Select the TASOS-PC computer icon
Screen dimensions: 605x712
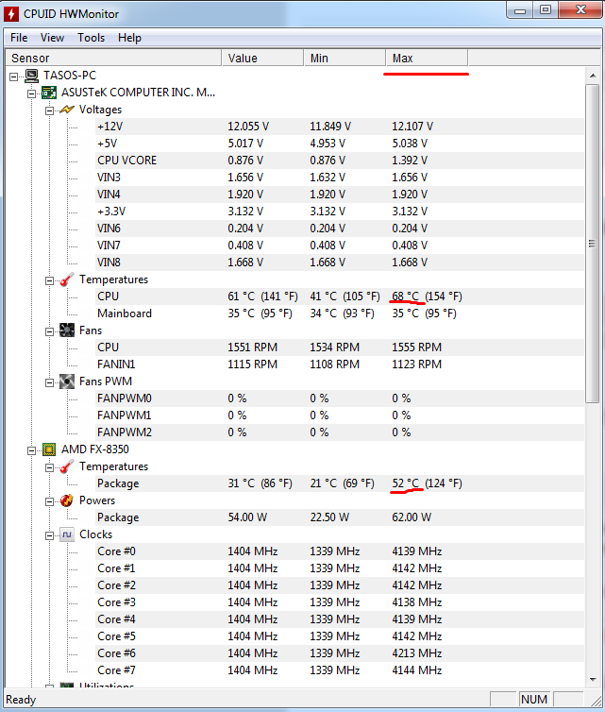coord(32,76)
